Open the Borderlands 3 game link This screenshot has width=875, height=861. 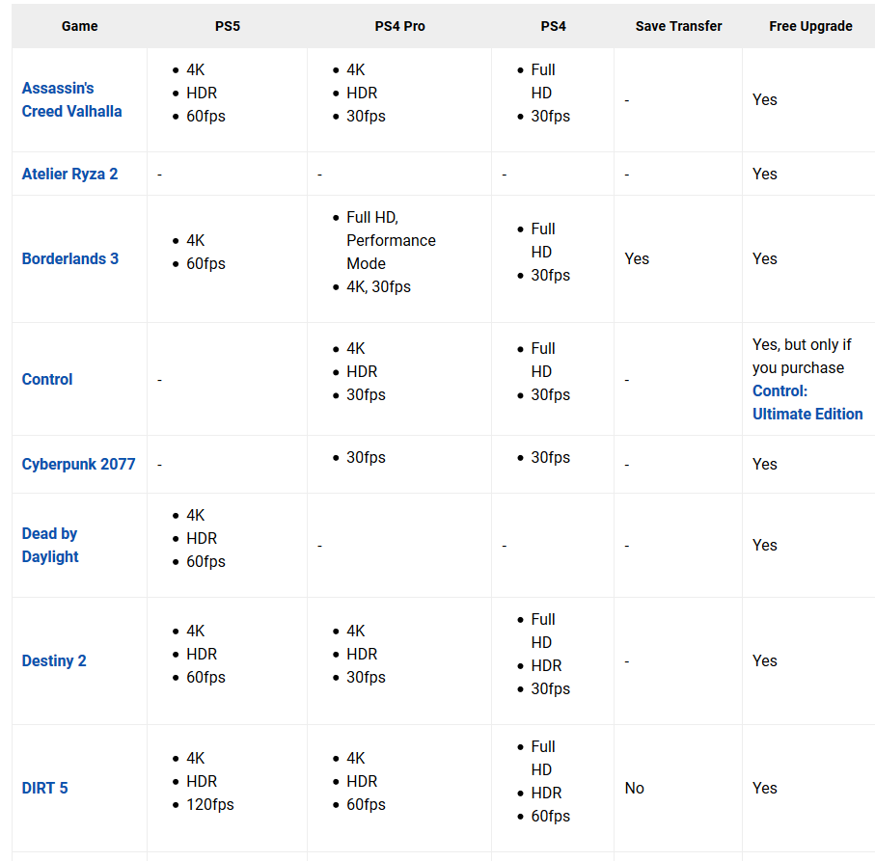pyautogui.click(x=70, y=258)
